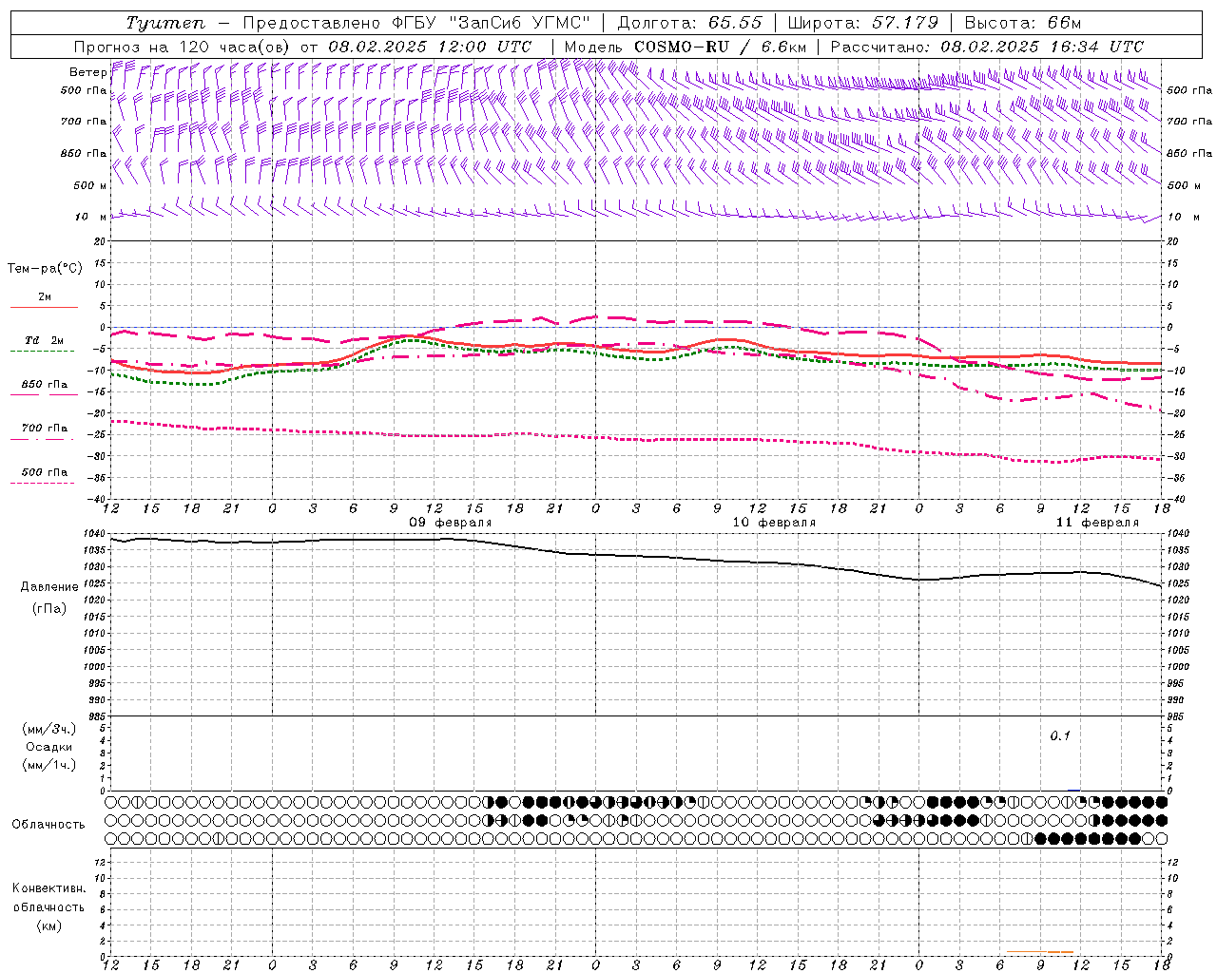
Task: Click the latitude value Широта: 57.179
Action: point(863,23)
